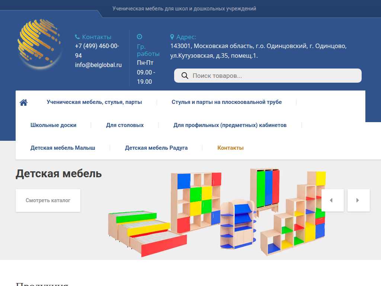
Task: Click the Гр. работы label
Action: pyautogui.click(x=148, y=50)
